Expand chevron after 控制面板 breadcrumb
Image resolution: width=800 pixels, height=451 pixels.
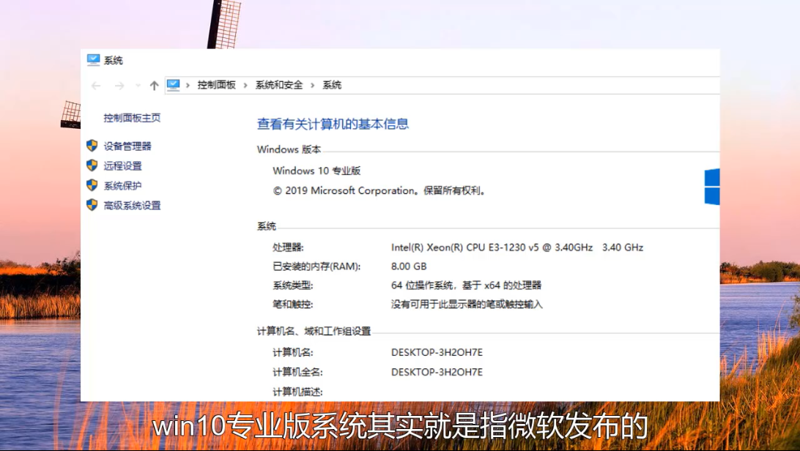[245, 85]
